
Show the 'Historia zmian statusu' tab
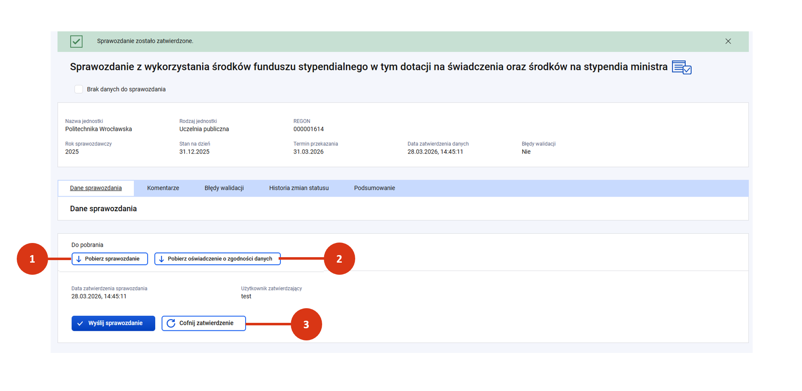299,188
